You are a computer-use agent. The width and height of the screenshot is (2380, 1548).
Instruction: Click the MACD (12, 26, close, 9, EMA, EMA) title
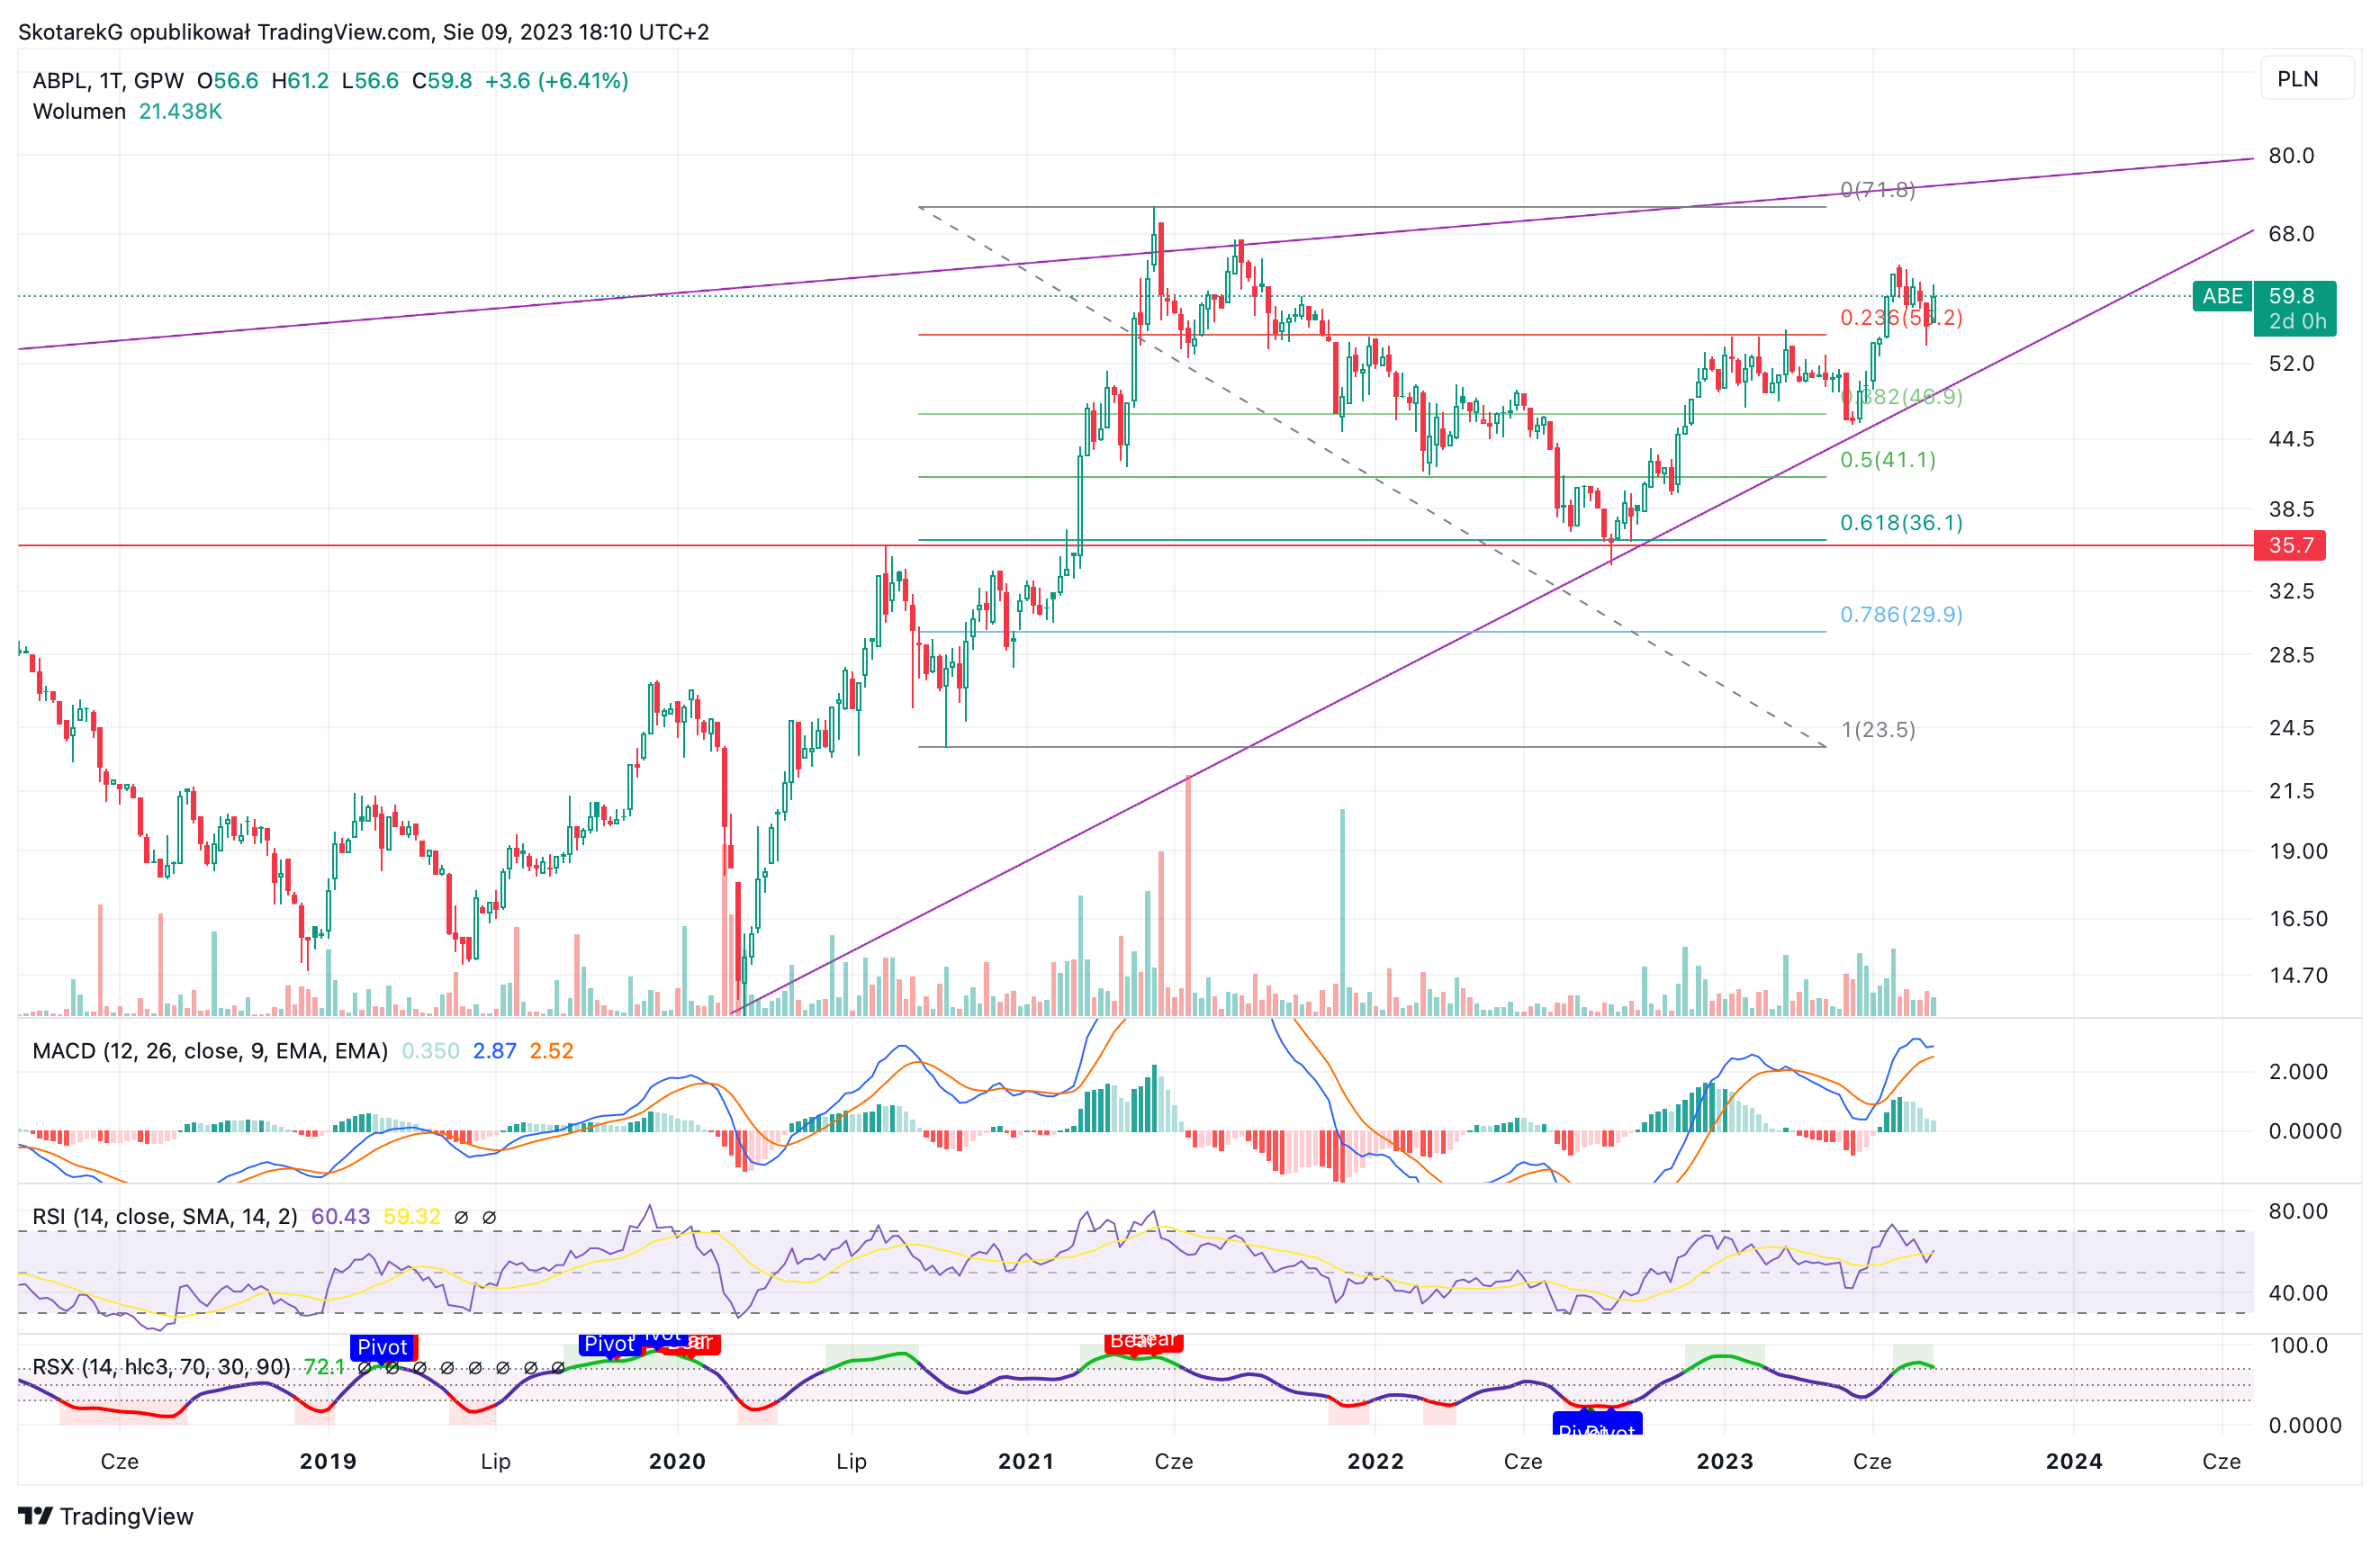click(x=210, y=1051)
